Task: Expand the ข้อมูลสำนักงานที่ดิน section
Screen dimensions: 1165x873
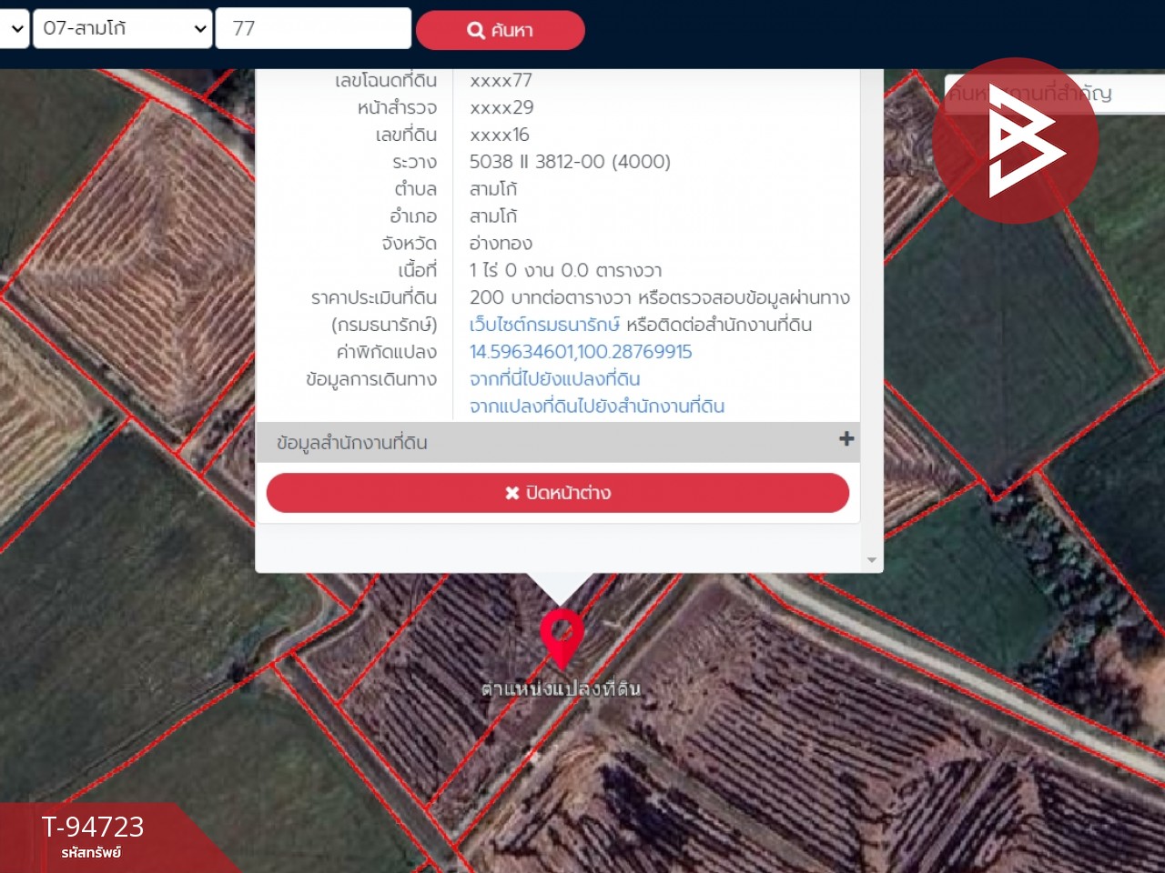Action: click(558, 443)
